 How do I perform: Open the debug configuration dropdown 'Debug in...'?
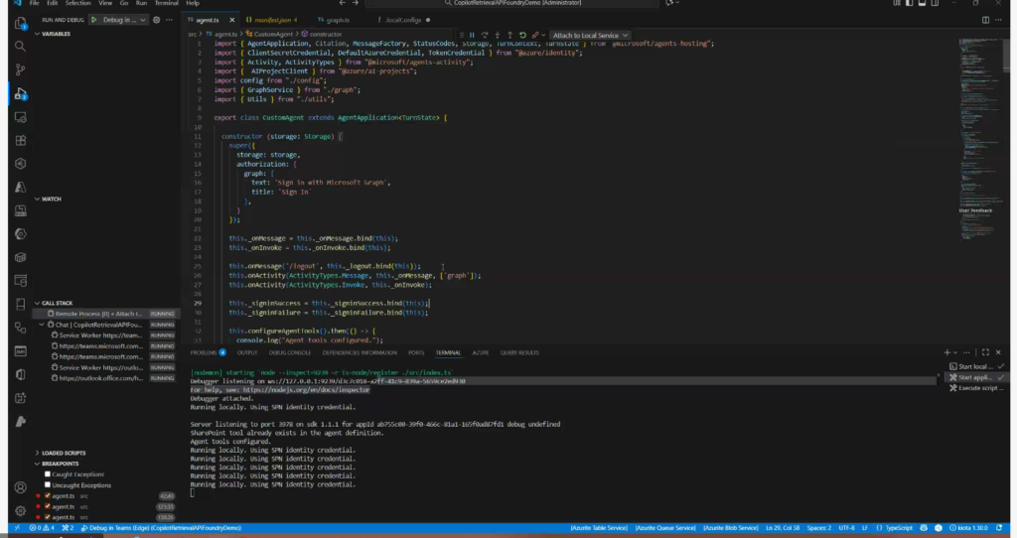click(124, 20)
